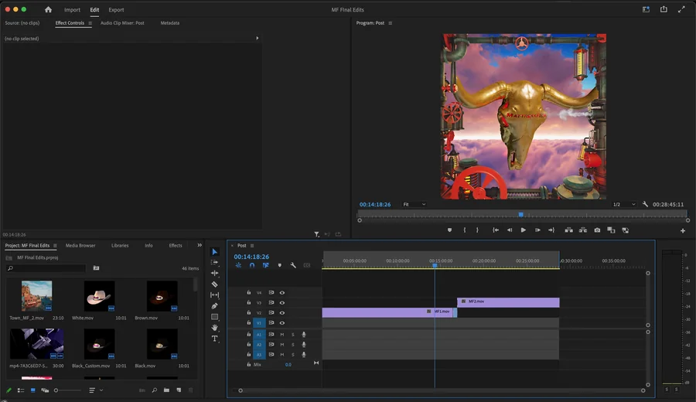The height and width of the screenshot is (402, 696).
Task: Open the Fit zoom level dropdown
Action: 414,205
